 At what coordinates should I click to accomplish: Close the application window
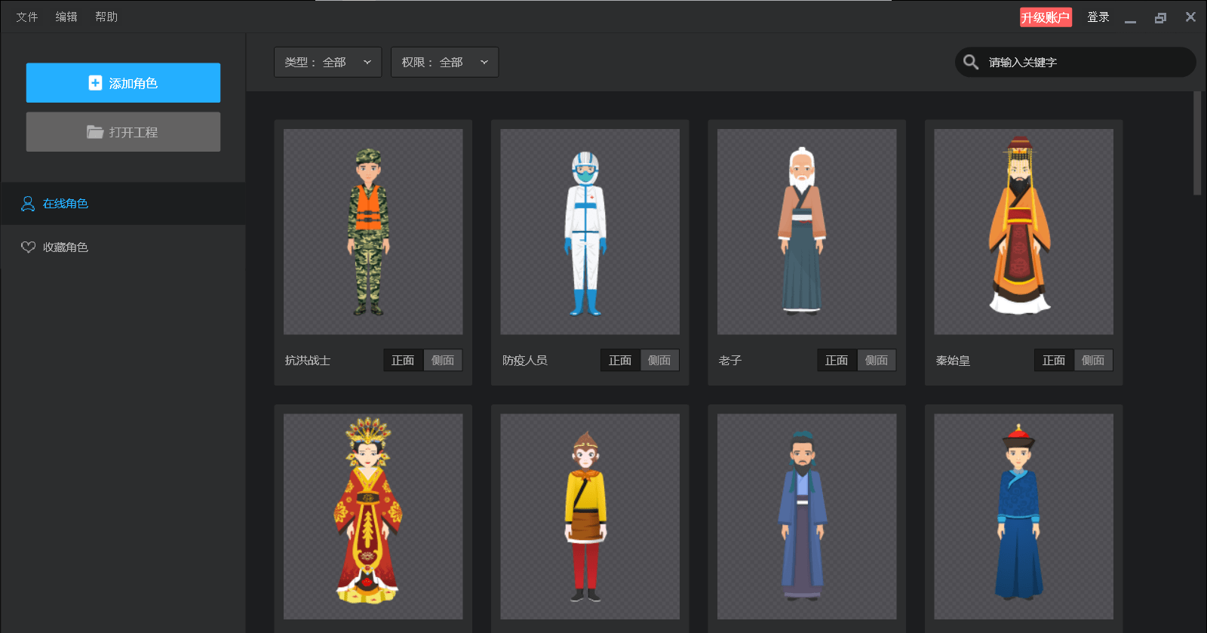(1190, 17)
